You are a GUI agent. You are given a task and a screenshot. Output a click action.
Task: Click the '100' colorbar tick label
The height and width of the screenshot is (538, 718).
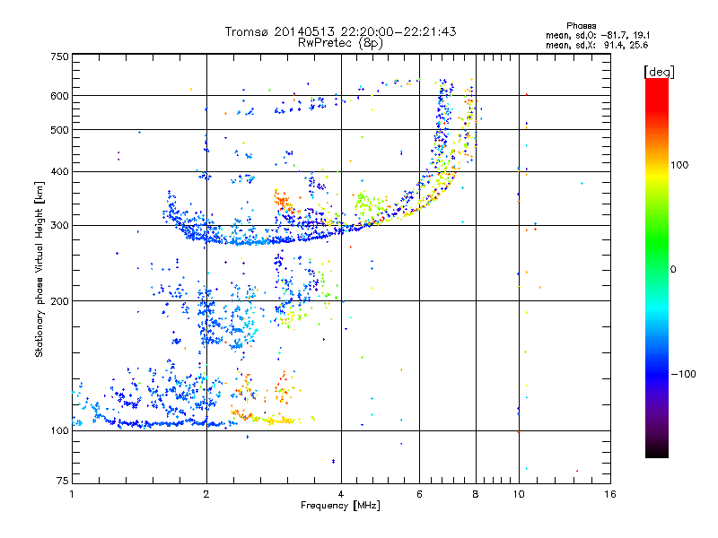click(x=679, y=165)
